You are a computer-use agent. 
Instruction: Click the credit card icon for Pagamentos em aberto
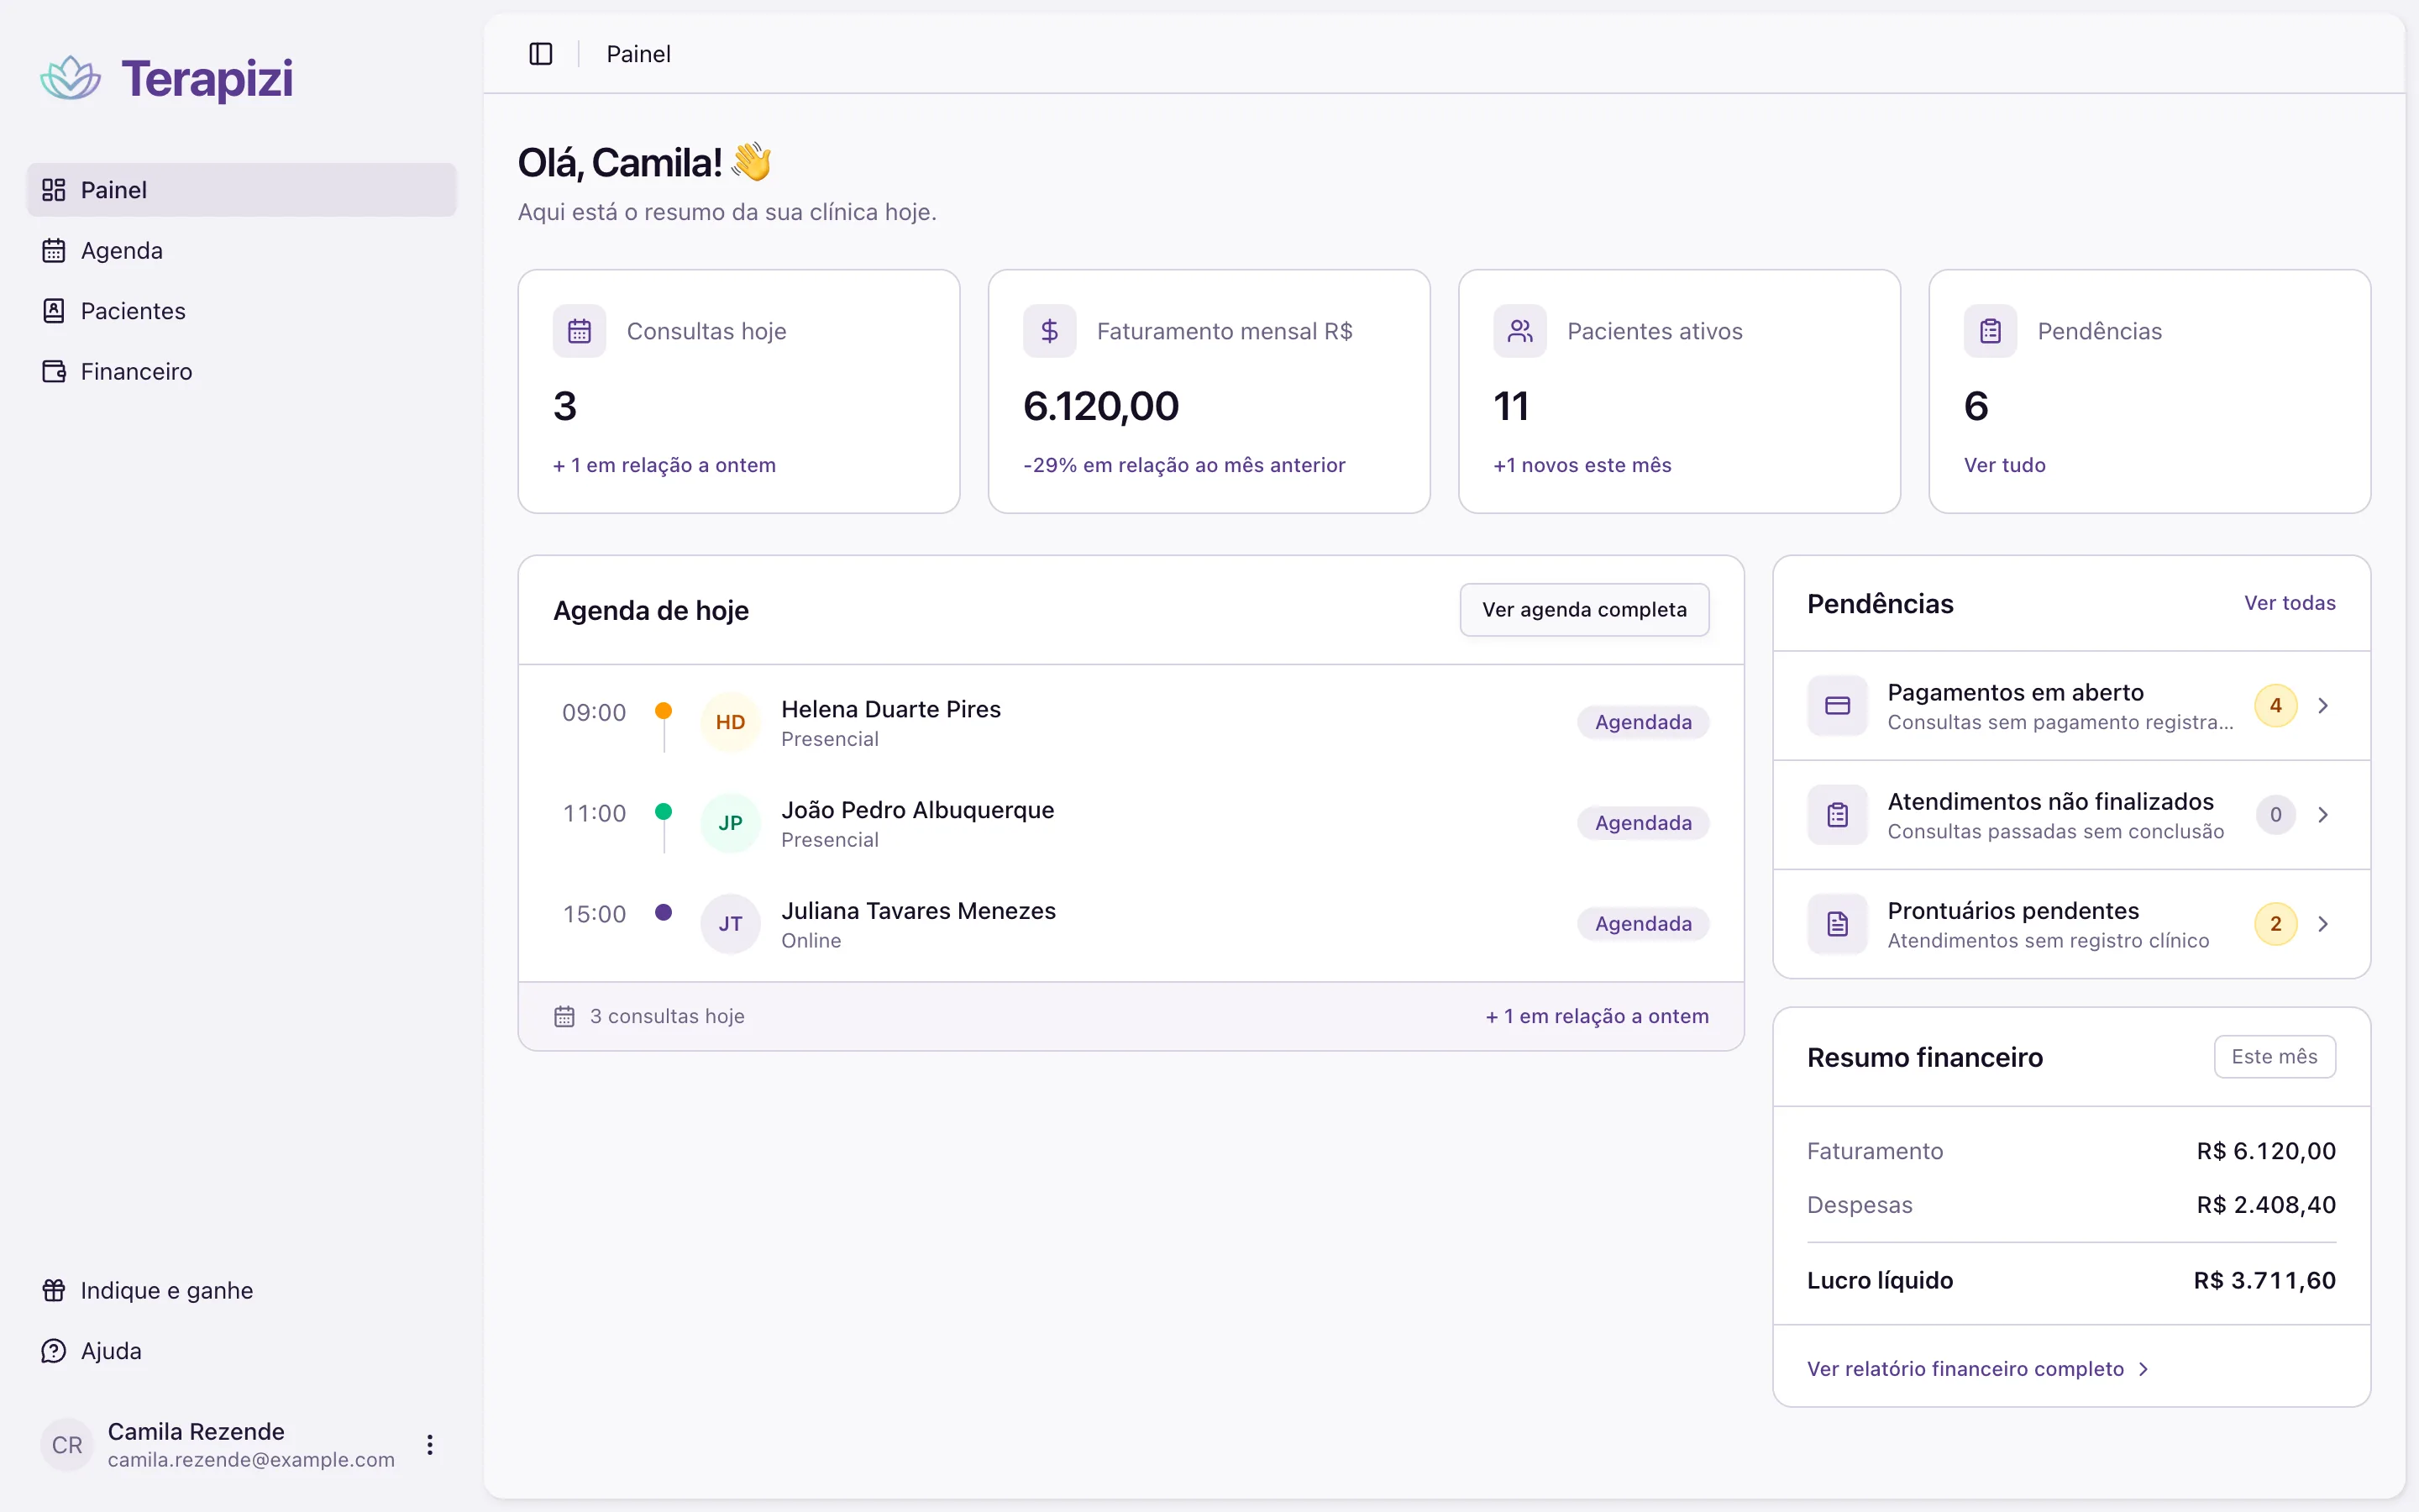point(1837,706)
